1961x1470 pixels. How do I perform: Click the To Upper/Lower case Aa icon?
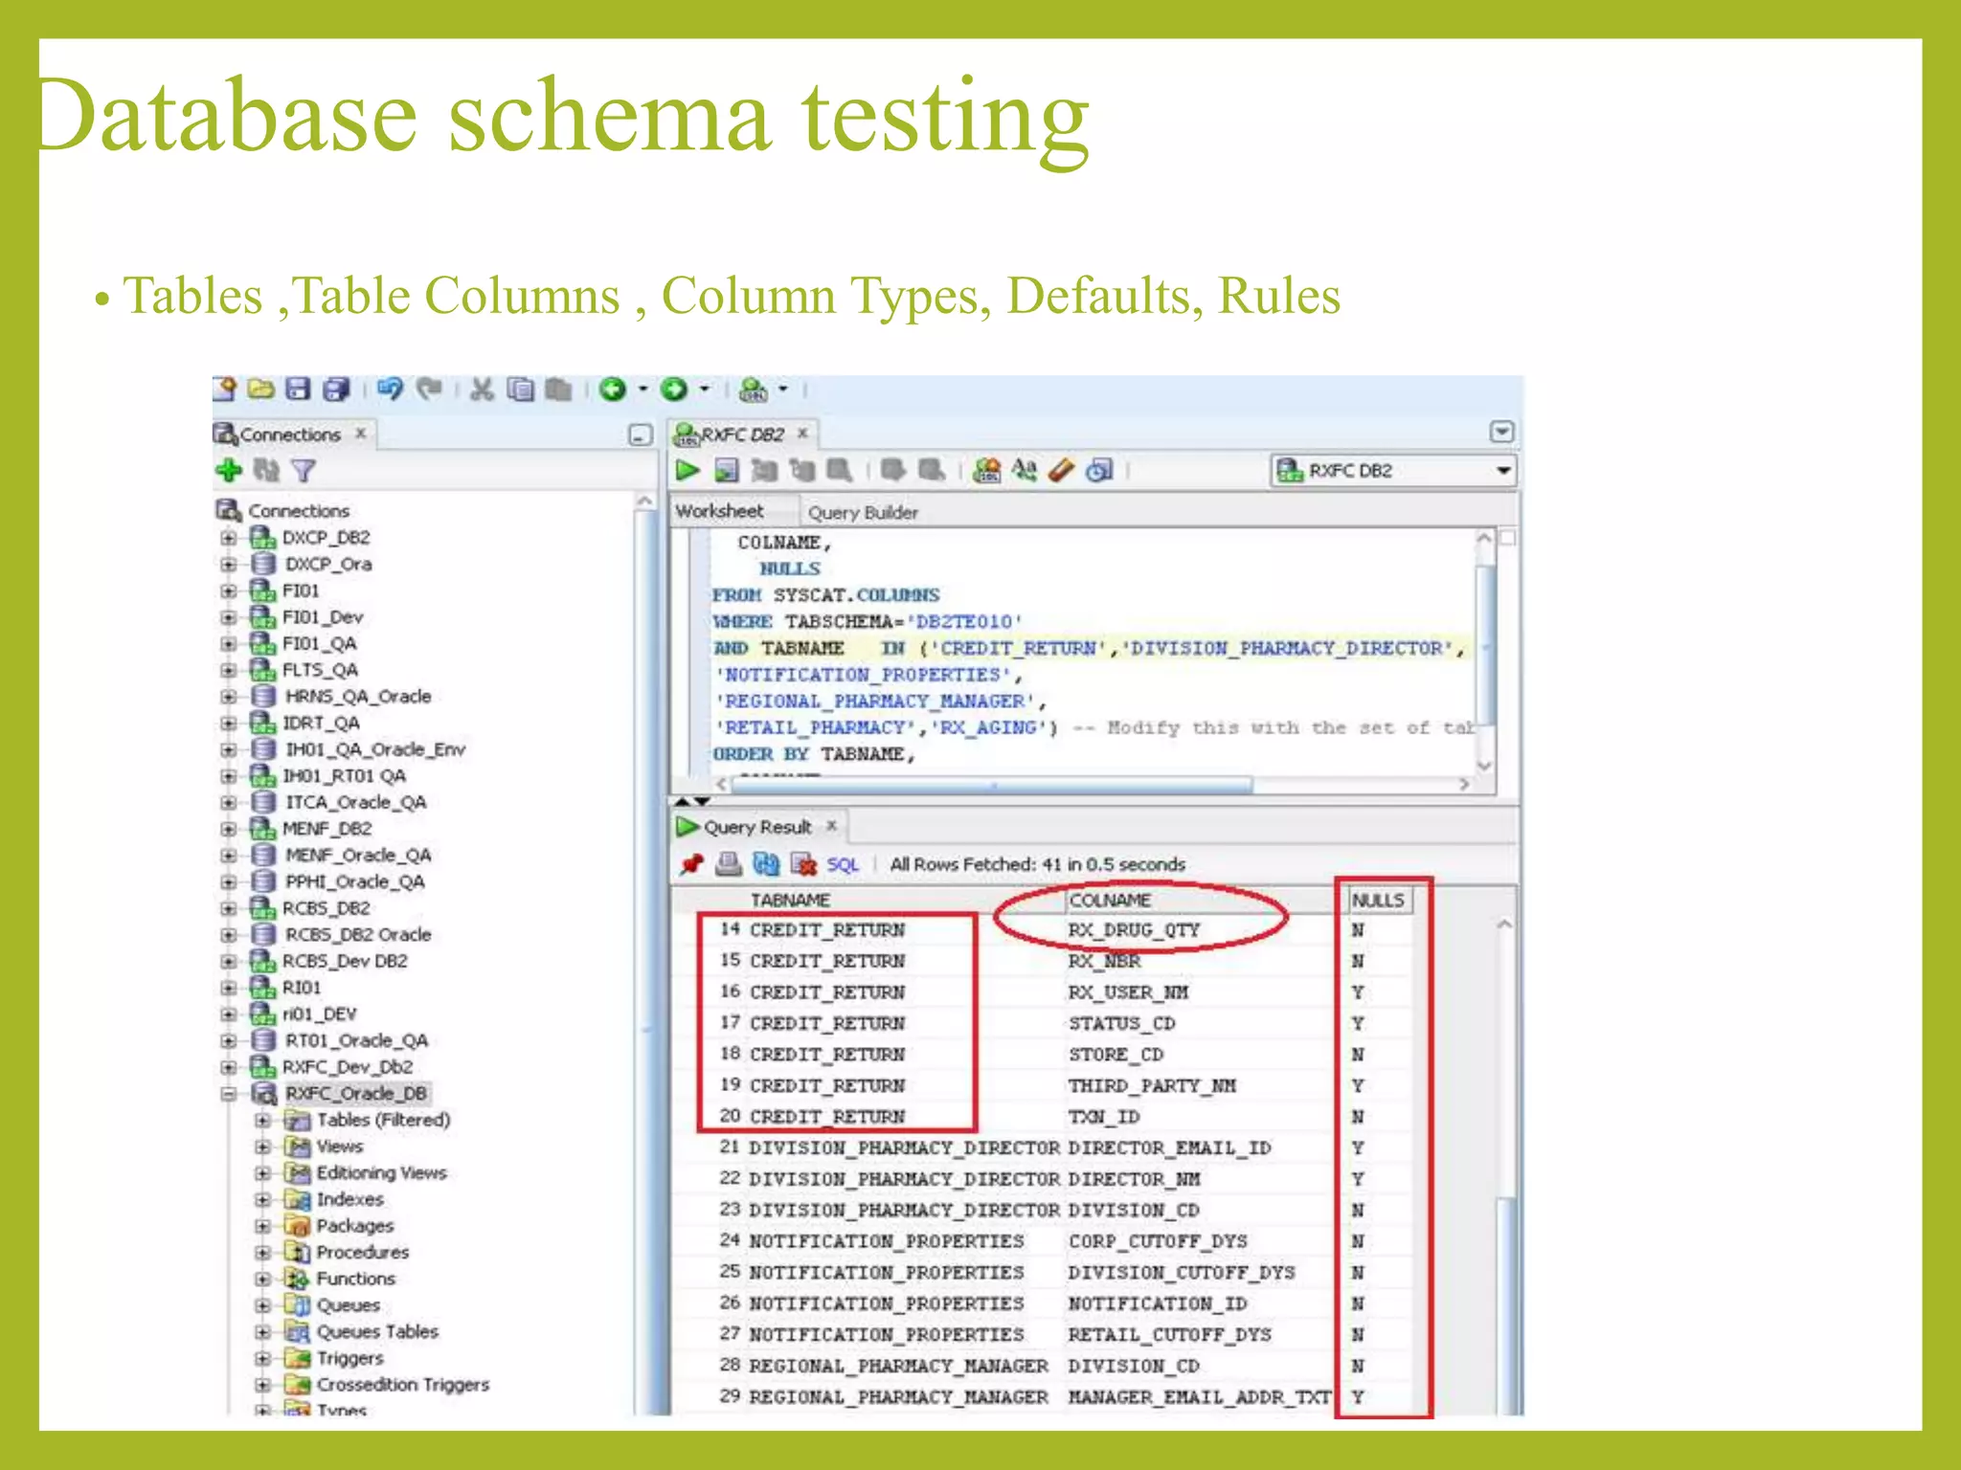coord(1025,470)
